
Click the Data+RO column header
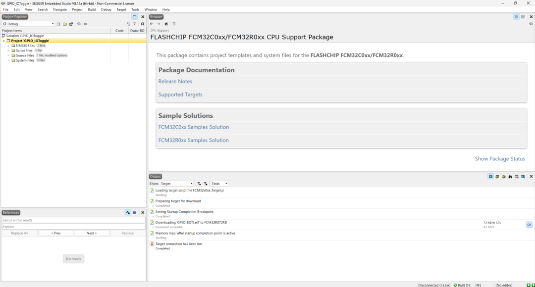tap(137, 31)
